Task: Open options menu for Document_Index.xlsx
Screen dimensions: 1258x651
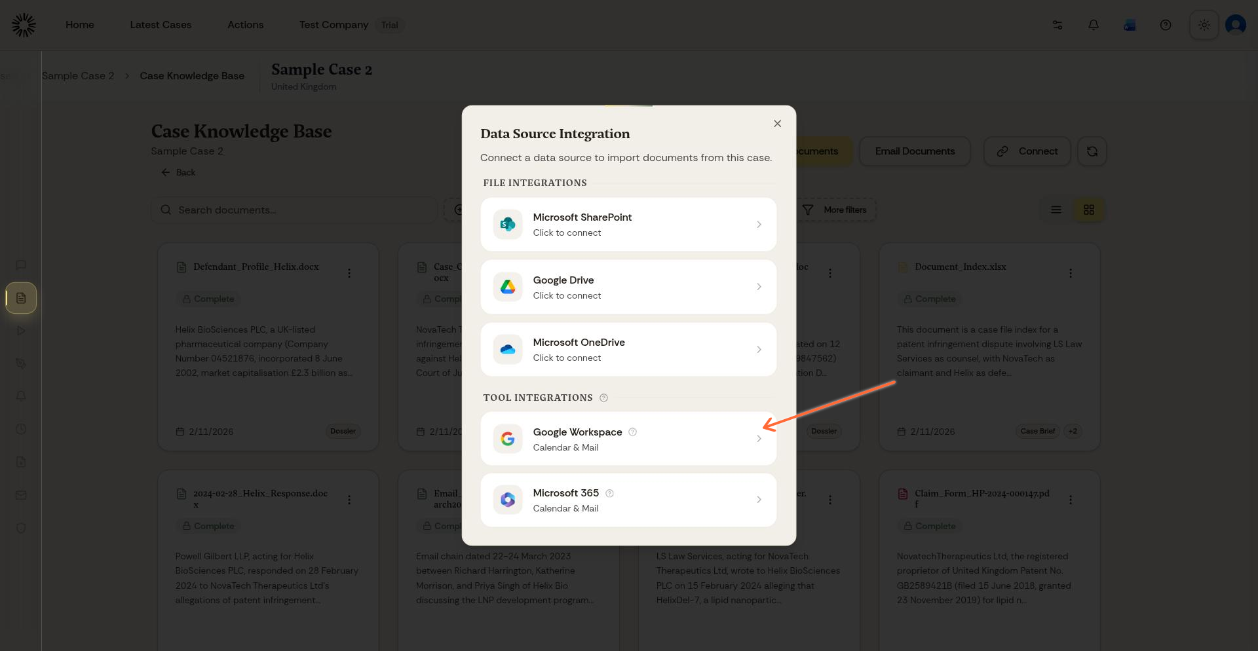Action: pyautogui.click(x=1071, y=273)
